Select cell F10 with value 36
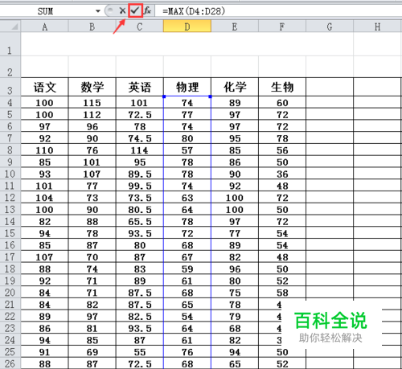This screenshot has width=402, height=369. [282, 174]
